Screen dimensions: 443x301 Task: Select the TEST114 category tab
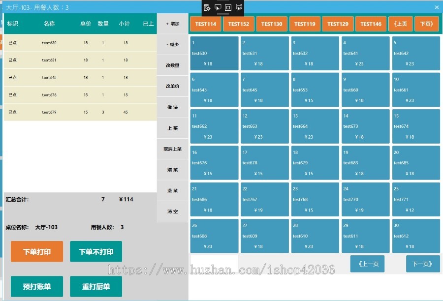point(205,24)
